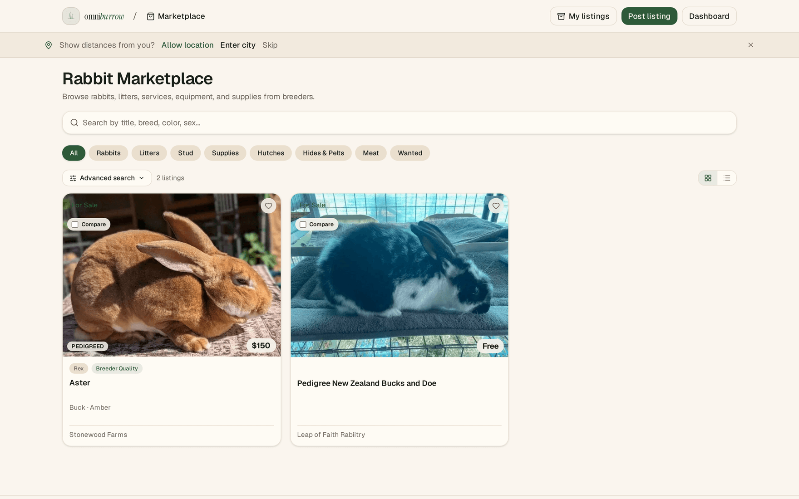799x499 pixels.
Task: Click the archive icon in My listings
Action: [x=561, y=16]
